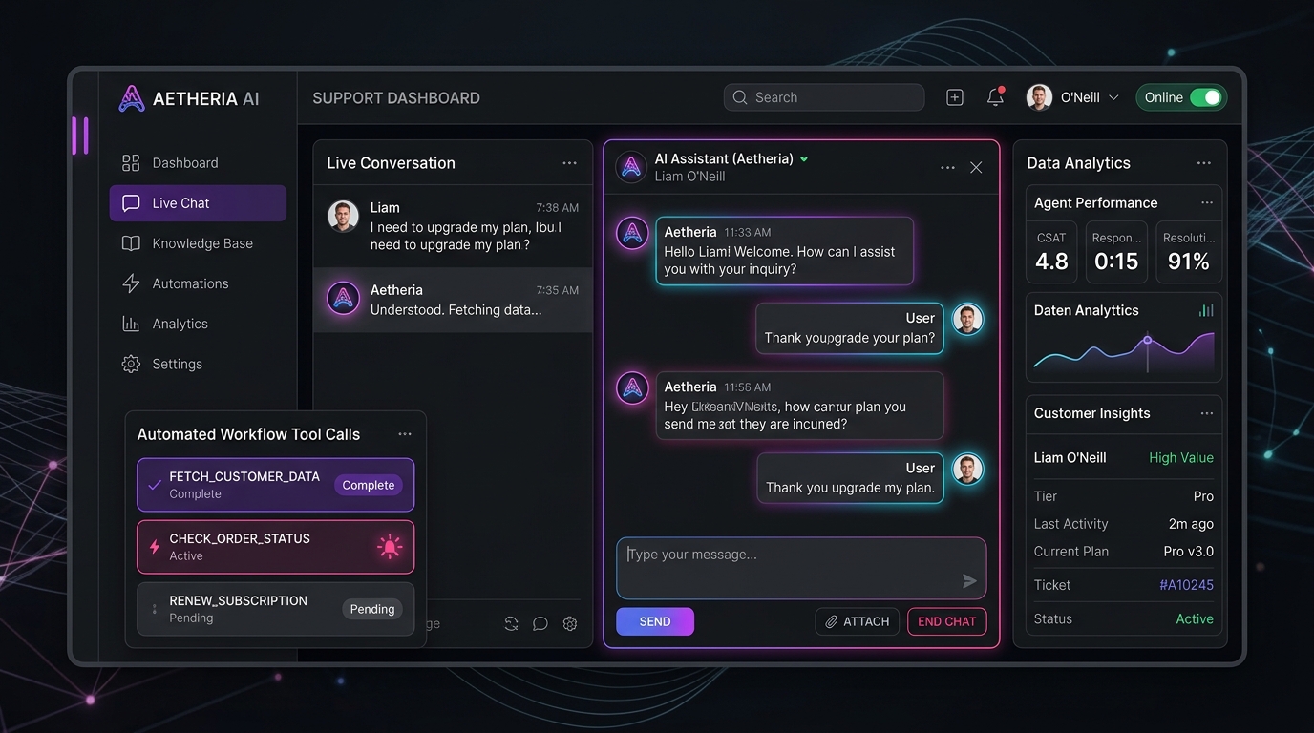This screenshot has height=733, width=1314.
Task: Click the END CHAT button
Action: point(947,621)
